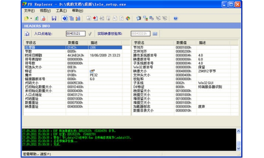Open the 工具(T) menu
The width and height of the screenshot is (264, 158).
[61, 11]
